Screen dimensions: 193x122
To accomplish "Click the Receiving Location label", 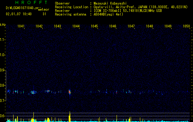I will coord(71,7).
